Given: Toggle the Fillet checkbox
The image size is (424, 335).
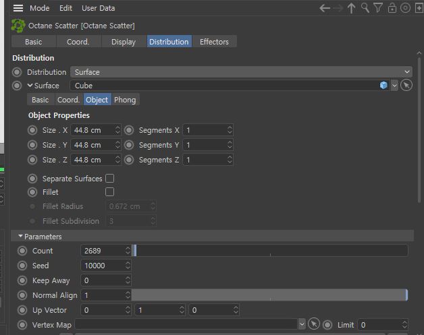Looking at the screenshot, I should point(109,192).
